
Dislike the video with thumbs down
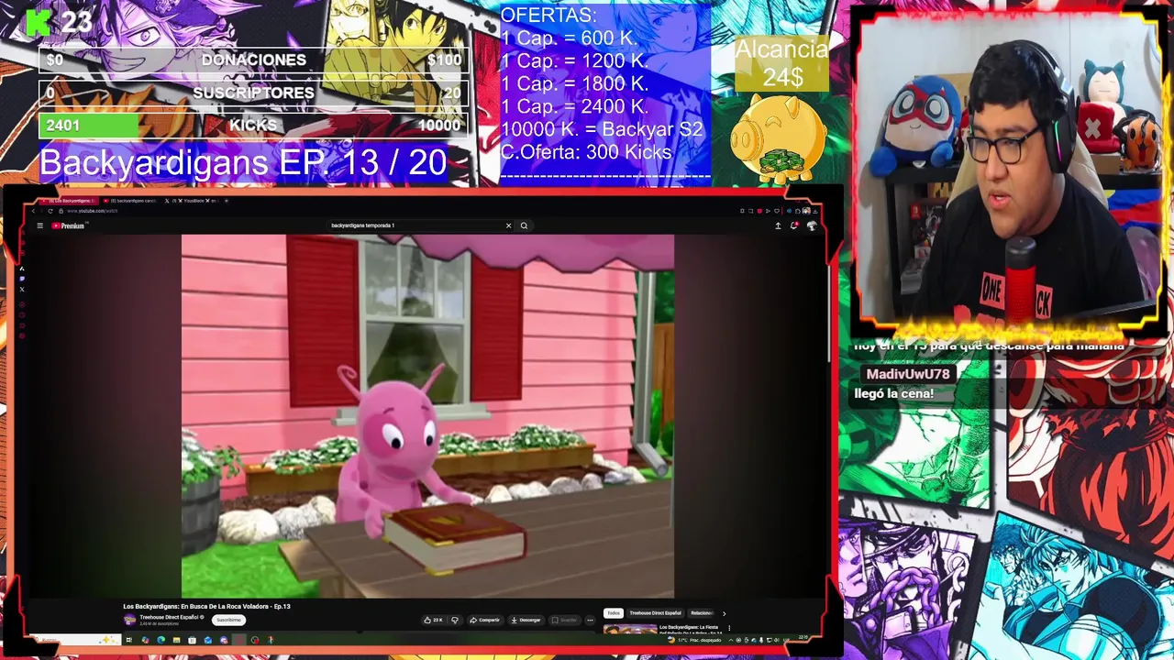coord(455,620)
